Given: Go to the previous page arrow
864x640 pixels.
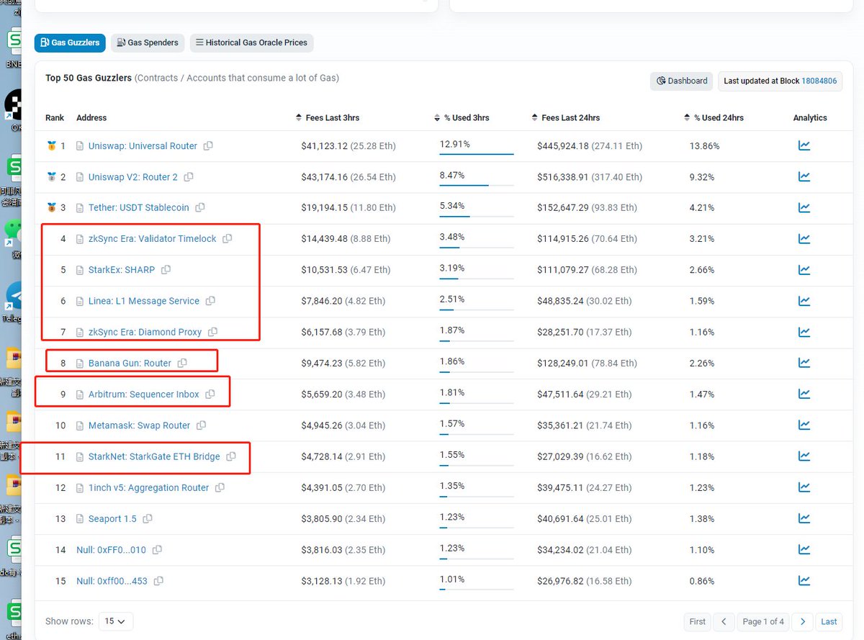Looking at the screenshot, I should (724, 622).
